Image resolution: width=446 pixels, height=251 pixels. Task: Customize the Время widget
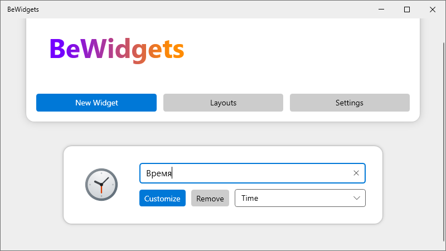[162, 199]
